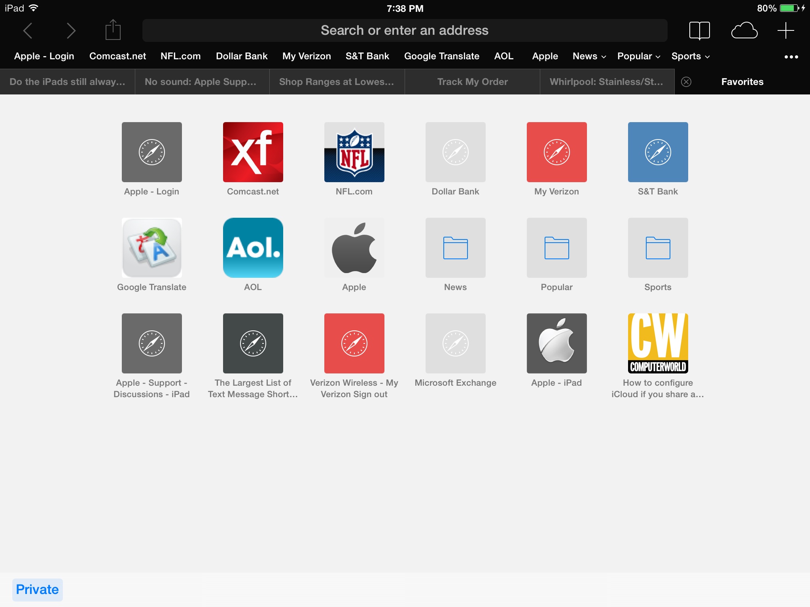Switch to the Track My Order tab

(x=472, y=82)
